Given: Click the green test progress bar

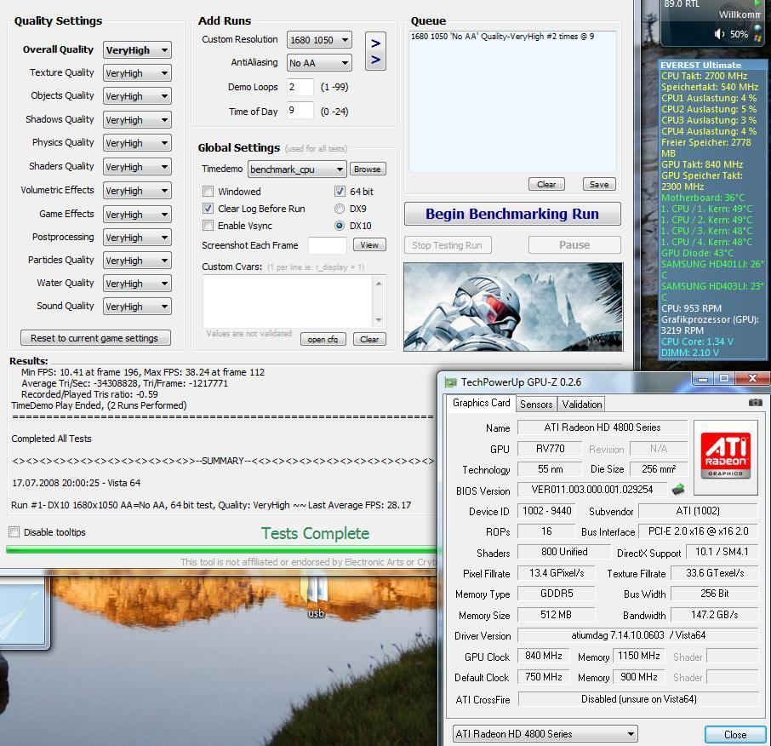Looking at the screenshot, I should coord(221,549).
